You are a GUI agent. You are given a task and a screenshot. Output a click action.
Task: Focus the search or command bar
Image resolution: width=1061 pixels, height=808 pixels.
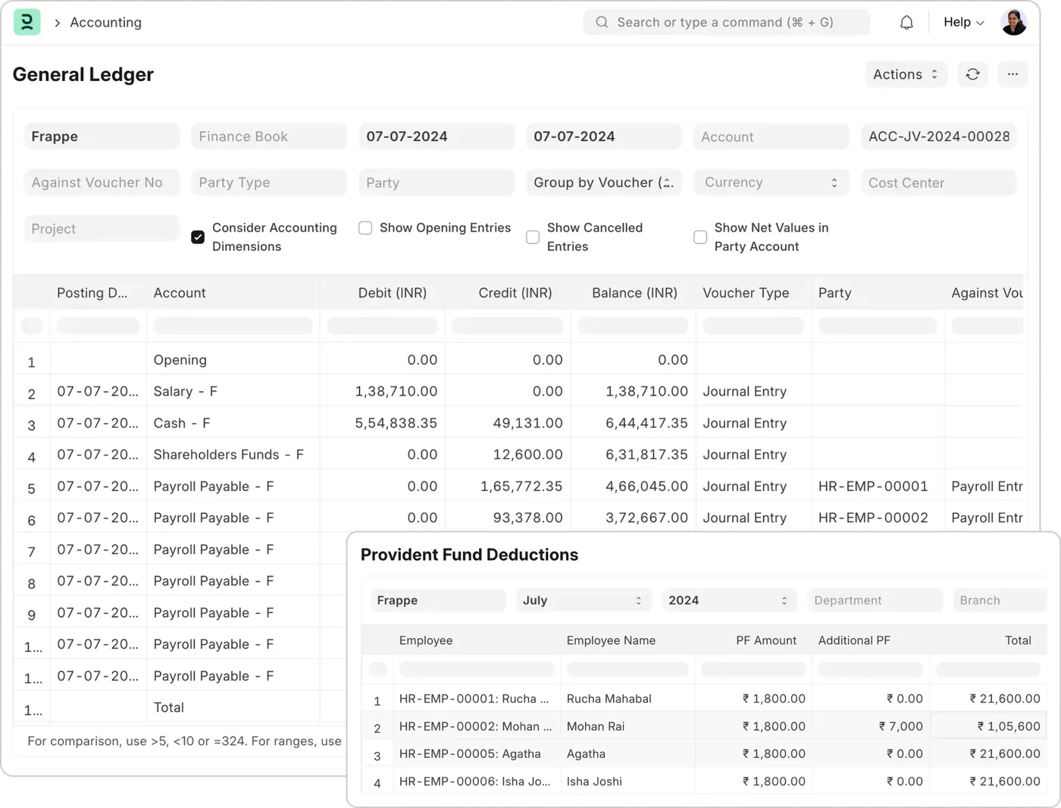click(x=726, y=23)
